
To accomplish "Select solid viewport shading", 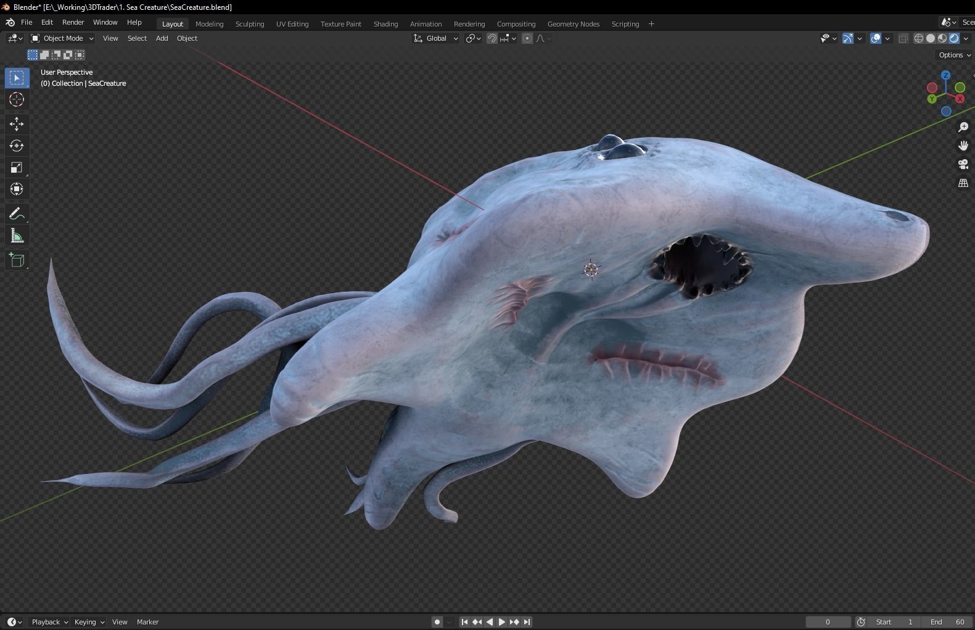I will click(931, 38).
